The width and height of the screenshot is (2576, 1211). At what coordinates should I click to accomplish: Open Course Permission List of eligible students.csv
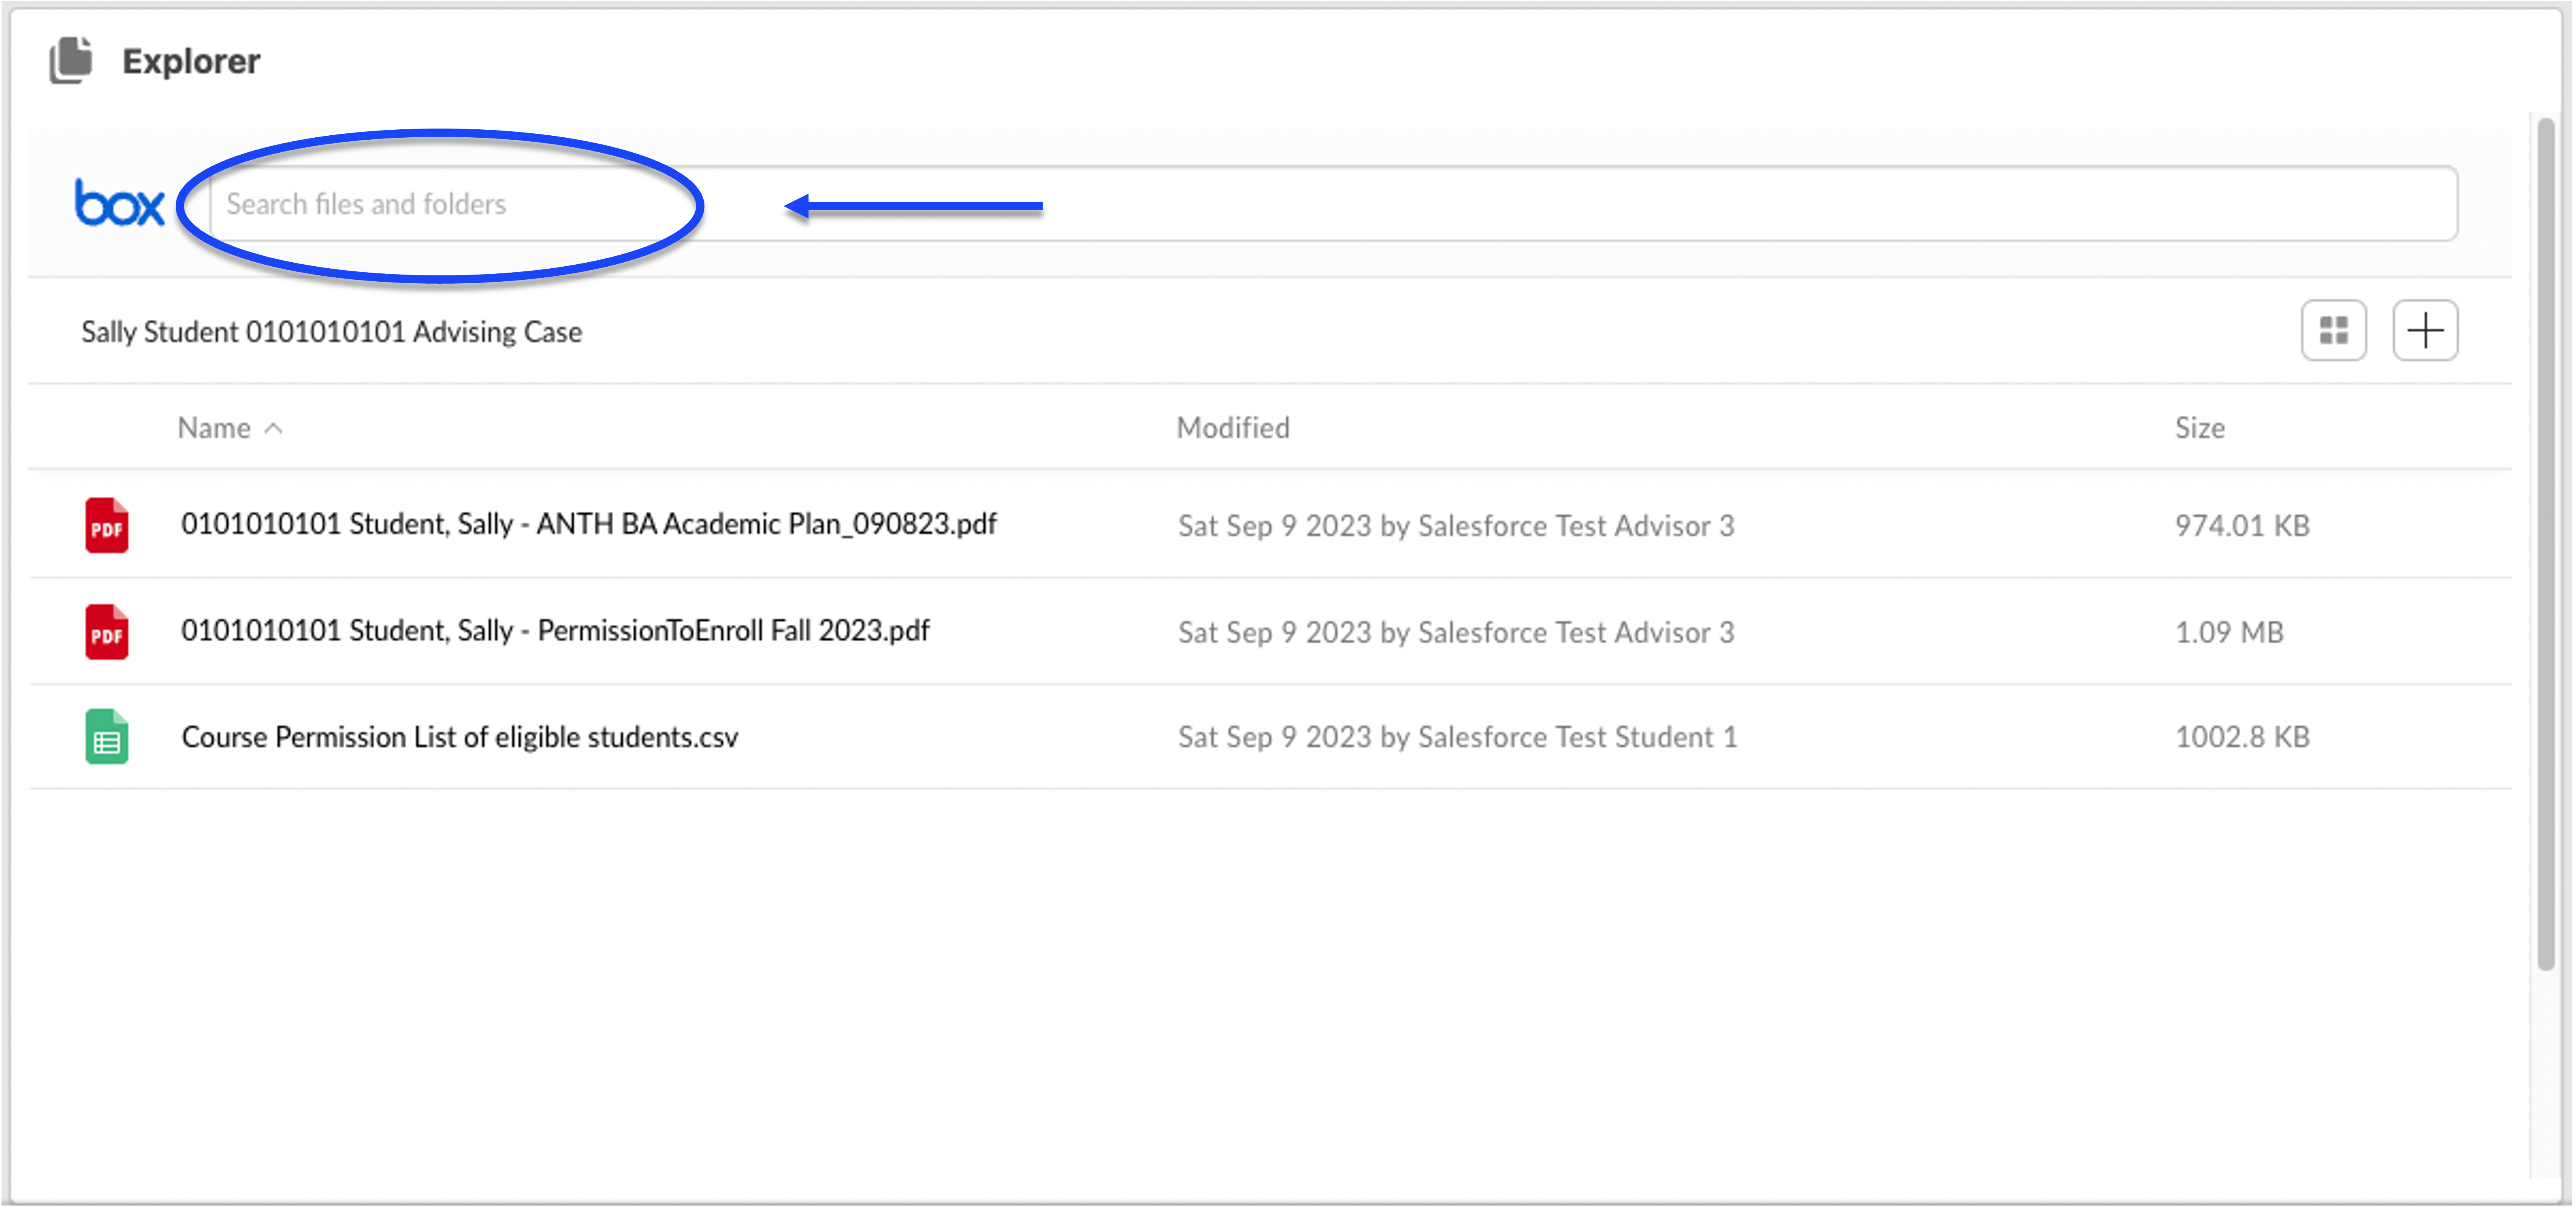point(459,737)
